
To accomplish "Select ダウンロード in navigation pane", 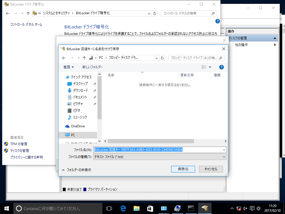I will click(x=80, y=91).
